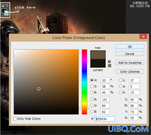Click the web-safe color swatch below the cube

coord(110,66)
